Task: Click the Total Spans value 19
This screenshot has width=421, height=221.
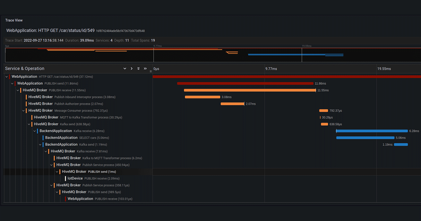Action: [x=153, y=40]
